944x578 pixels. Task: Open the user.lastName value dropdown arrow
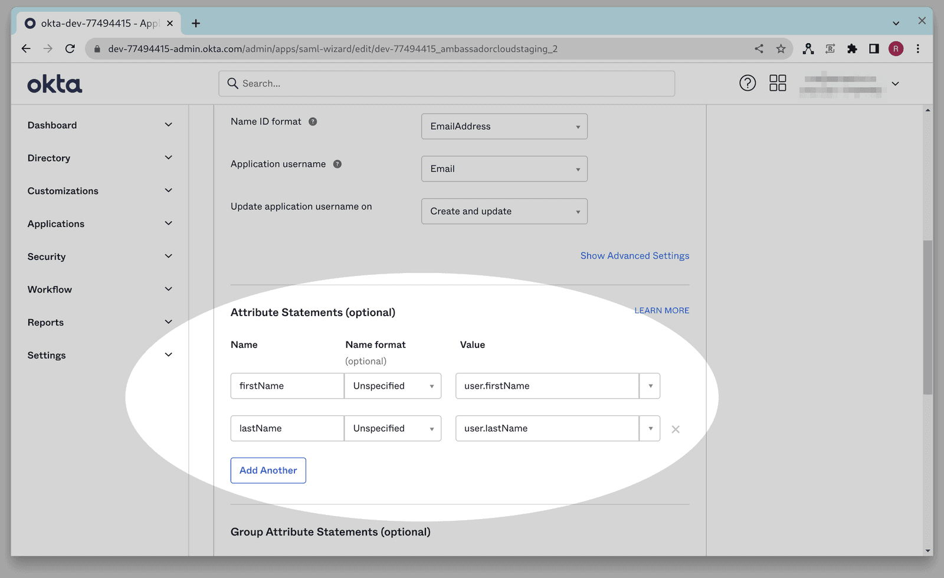(x=650, y=428)
